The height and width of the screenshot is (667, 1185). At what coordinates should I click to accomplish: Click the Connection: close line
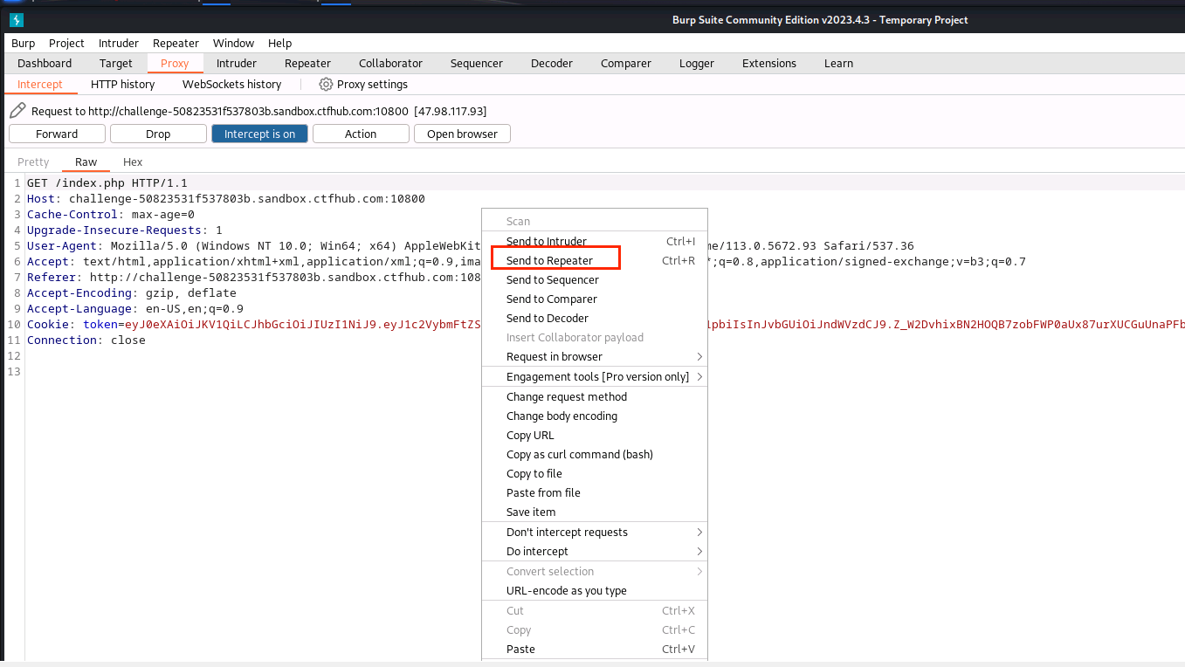coord(86,340)
